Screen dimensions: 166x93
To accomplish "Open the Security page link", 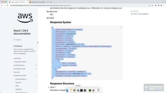I will (x=17, y=72).
